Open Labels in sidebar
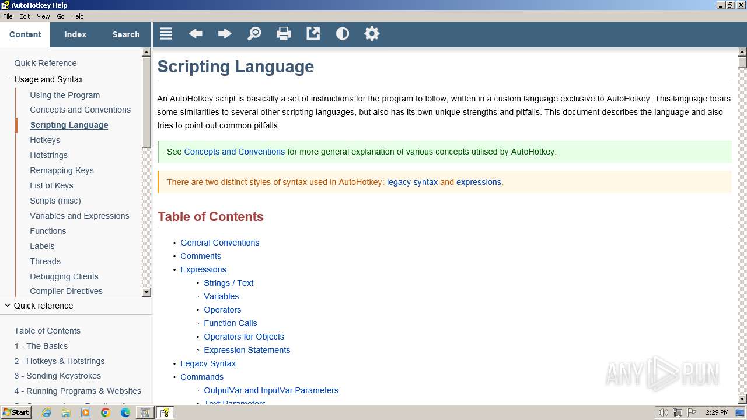747x420 pixels. click(42, 246)
